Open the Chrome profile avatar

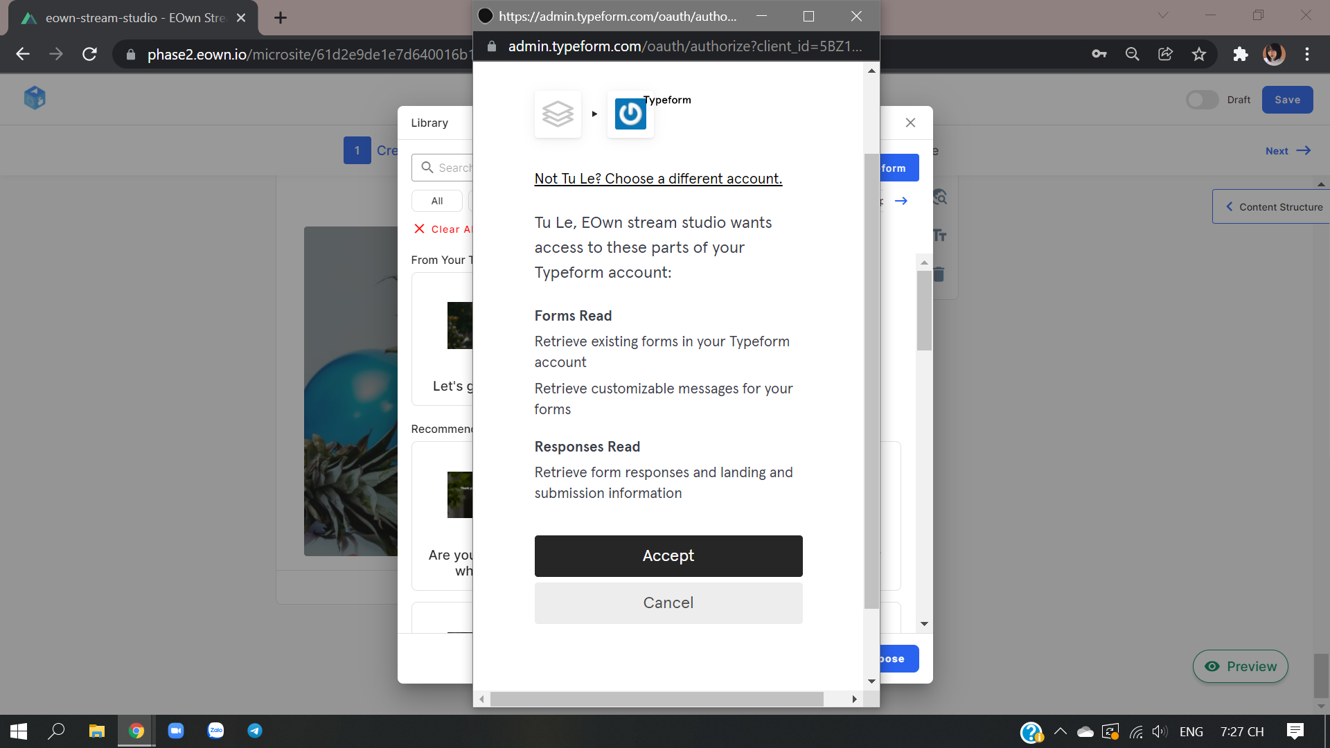(1274, 54)
